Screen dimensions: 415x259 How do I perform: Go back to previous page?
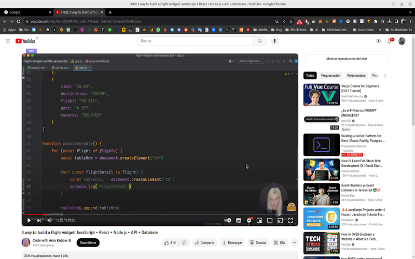coord(5,21)
